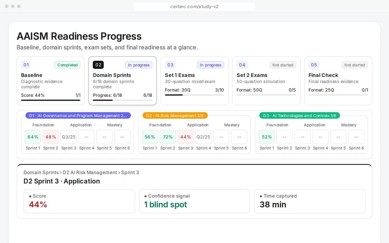Image resolution: width=389 pixels, height=243 pixels.
Task: Click the Set 1 Exams 3/10 progress bar
Action: point(194,95)
